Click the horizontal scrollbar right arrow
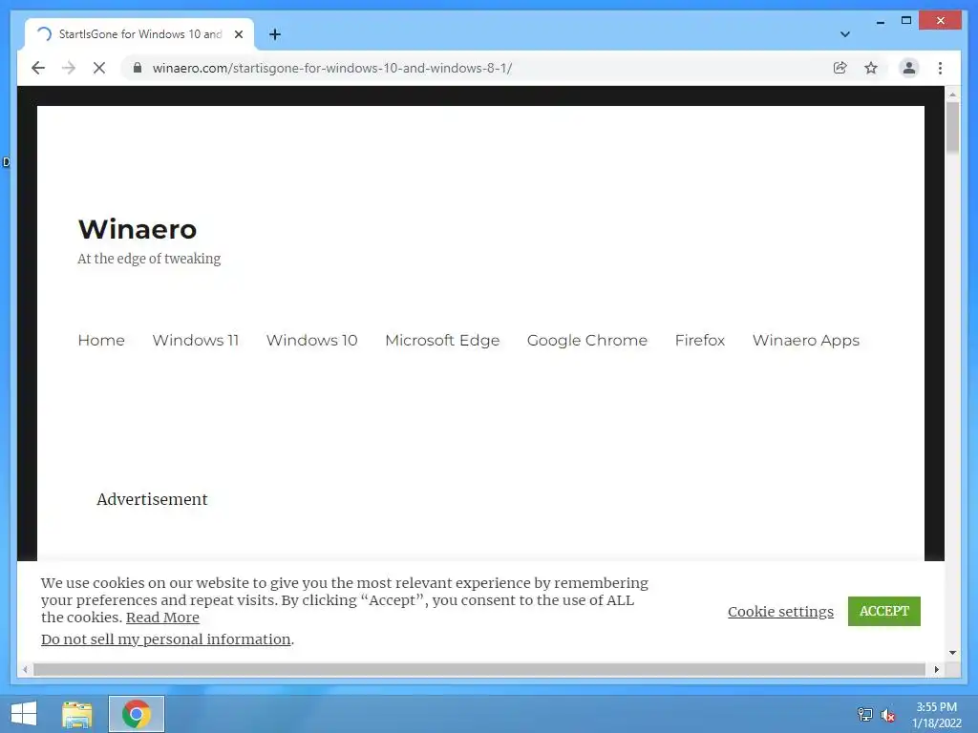Viewport: 978px width, 733px height. (936, 669)
